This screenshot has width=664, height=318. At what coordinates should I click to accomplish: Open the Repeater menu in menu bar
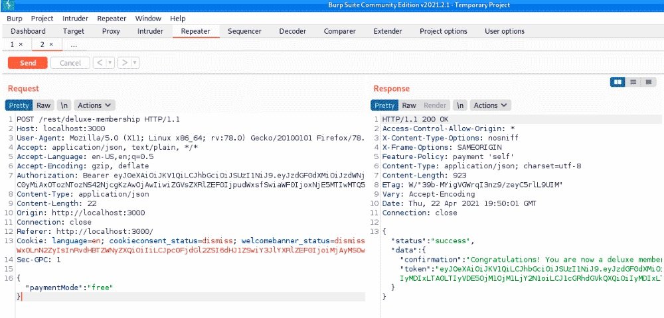pos(112,19)
